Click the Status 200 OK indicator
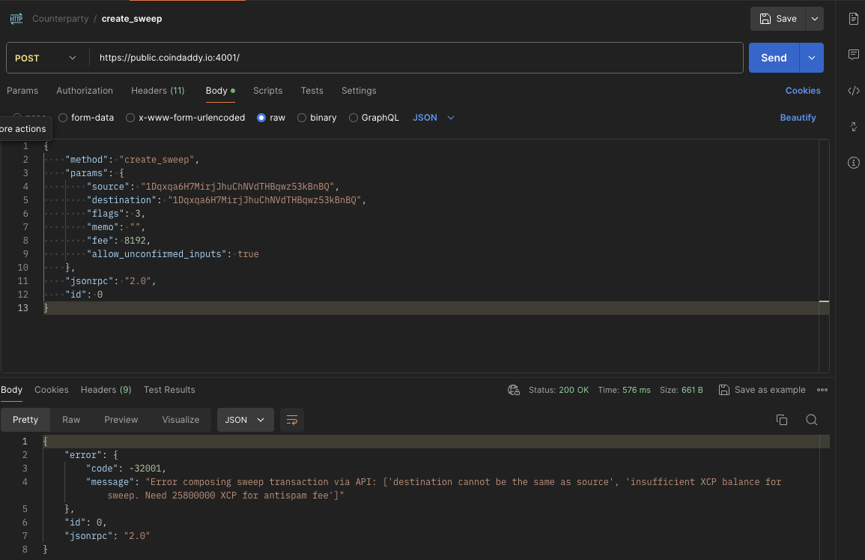Screen dimensions: 865x560 tap(558, 390)
